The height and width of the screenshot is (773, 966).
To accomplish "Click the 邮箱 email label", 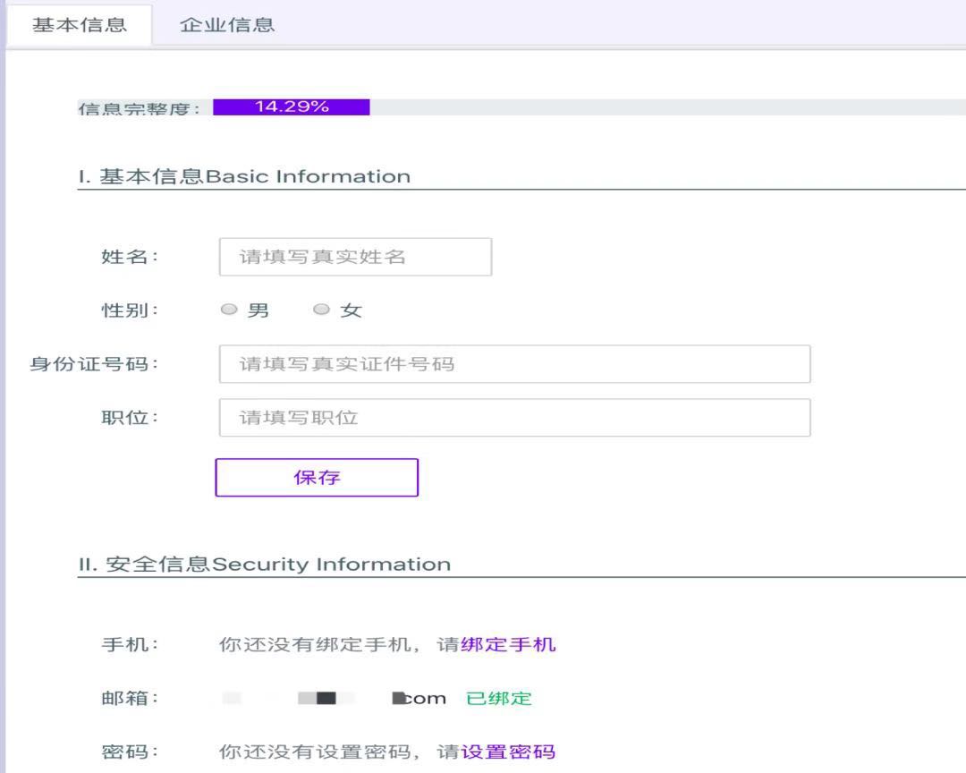I will (129, 699).
